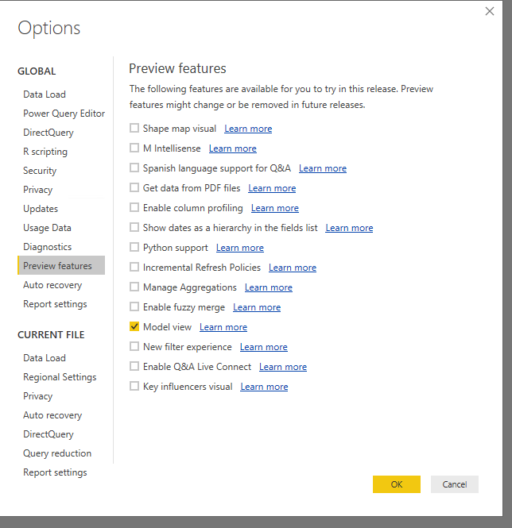This screenshot has width=512, height=528.
Task: Tick Enable Q&A Live Connect checkbox
Action: click(134, 366)
